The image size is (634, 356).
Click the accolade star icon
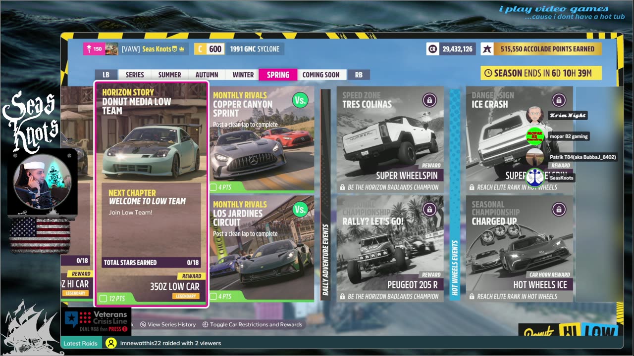click(487, 49)
